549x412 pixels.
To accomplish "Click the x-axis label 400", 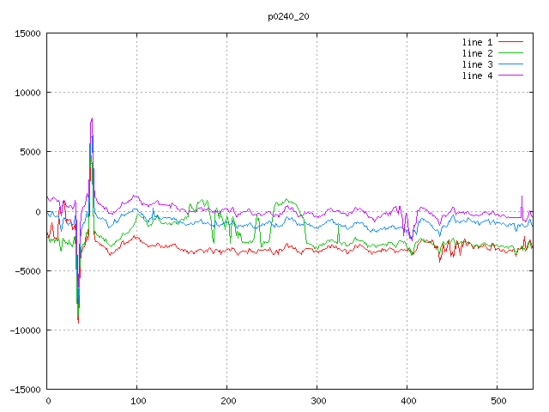I will click(x=408, y=401).
